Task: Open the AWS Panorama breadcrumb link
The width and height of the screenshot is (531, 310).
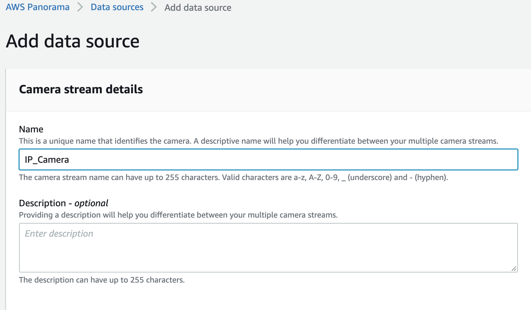Action: tap(38, 7)
